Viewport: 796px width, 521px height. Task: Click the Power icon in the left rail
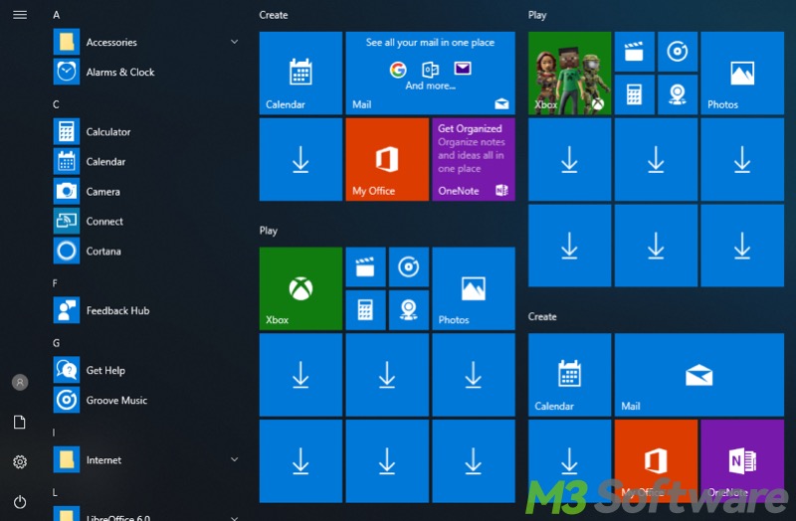pos(20,502)
